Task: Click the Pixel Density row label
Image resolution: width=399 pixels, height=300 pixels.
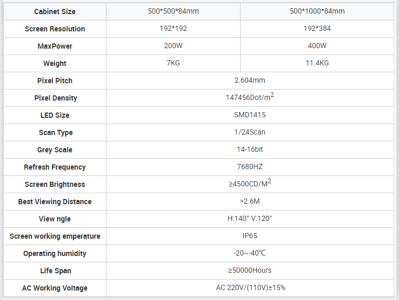Action: 55,98
